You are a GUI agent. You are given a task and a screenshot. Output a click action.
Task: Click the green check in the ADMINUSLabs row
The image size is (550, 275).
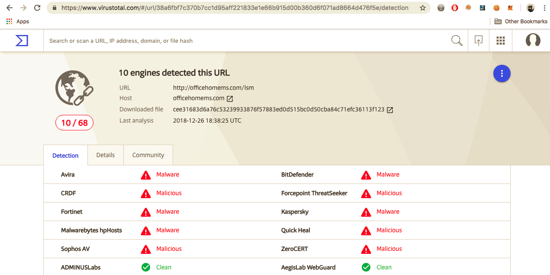click(x=146, y=267)
